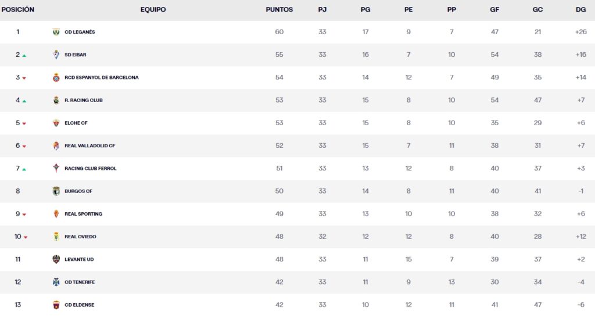Click the Racing Club Ferrol crest
Viewport: 595px width, 316px height.
[x=56, y=168]
